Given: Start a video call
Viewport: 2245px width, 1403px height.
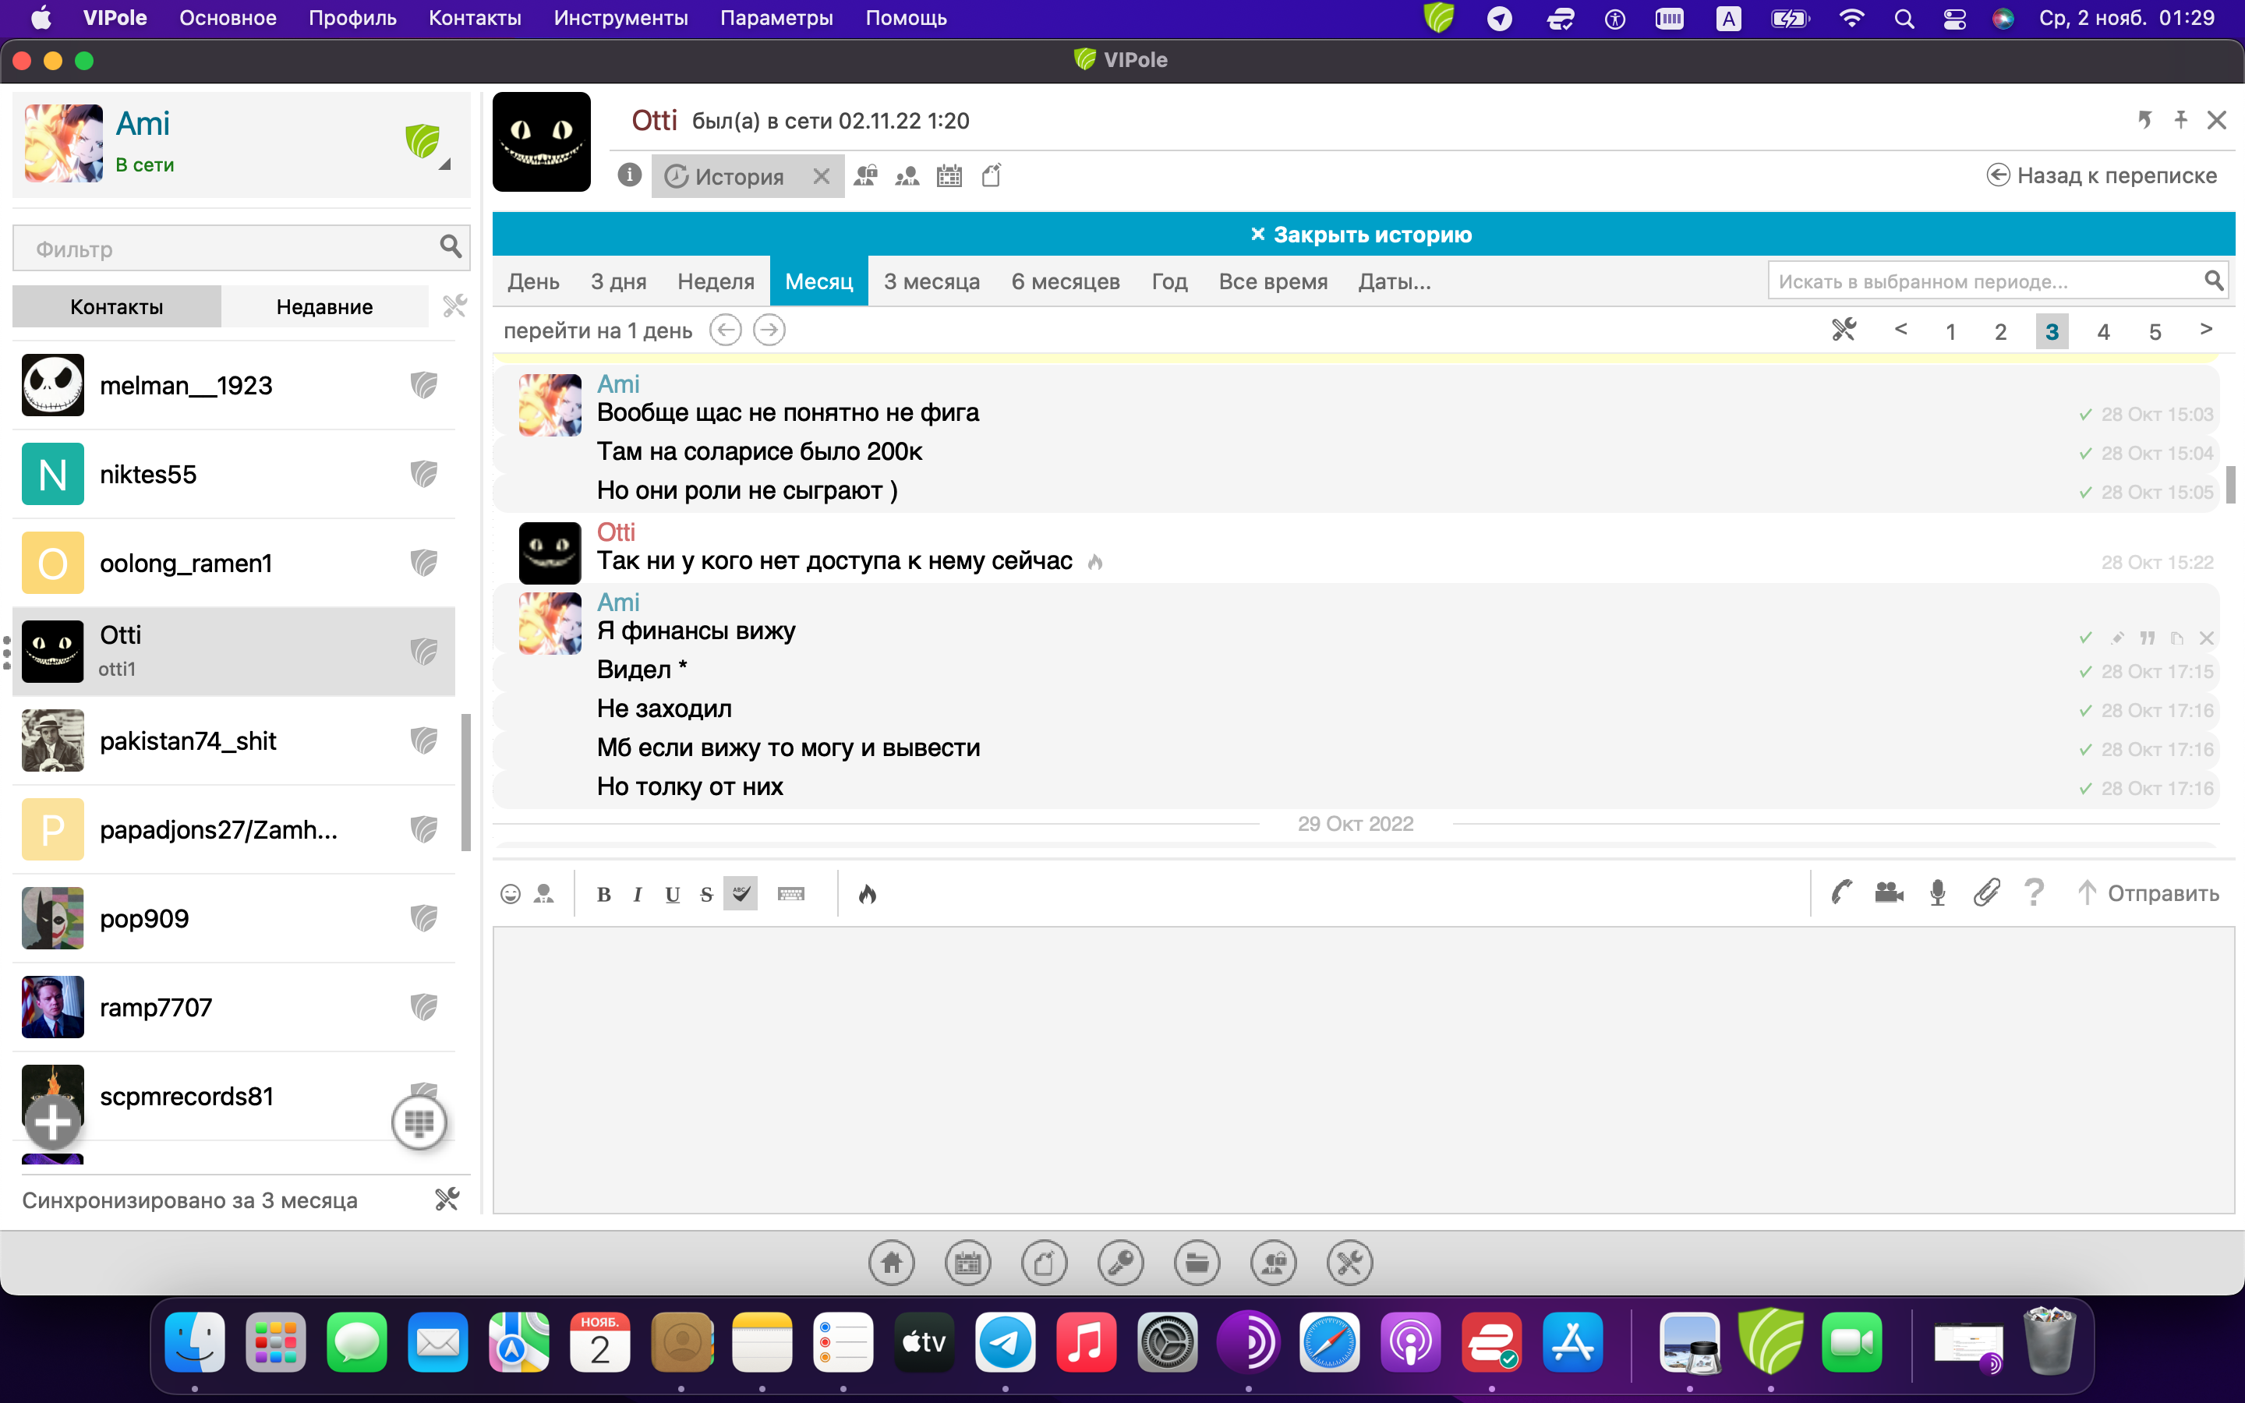Looking at the screenshot, I should coord(1889,892).
